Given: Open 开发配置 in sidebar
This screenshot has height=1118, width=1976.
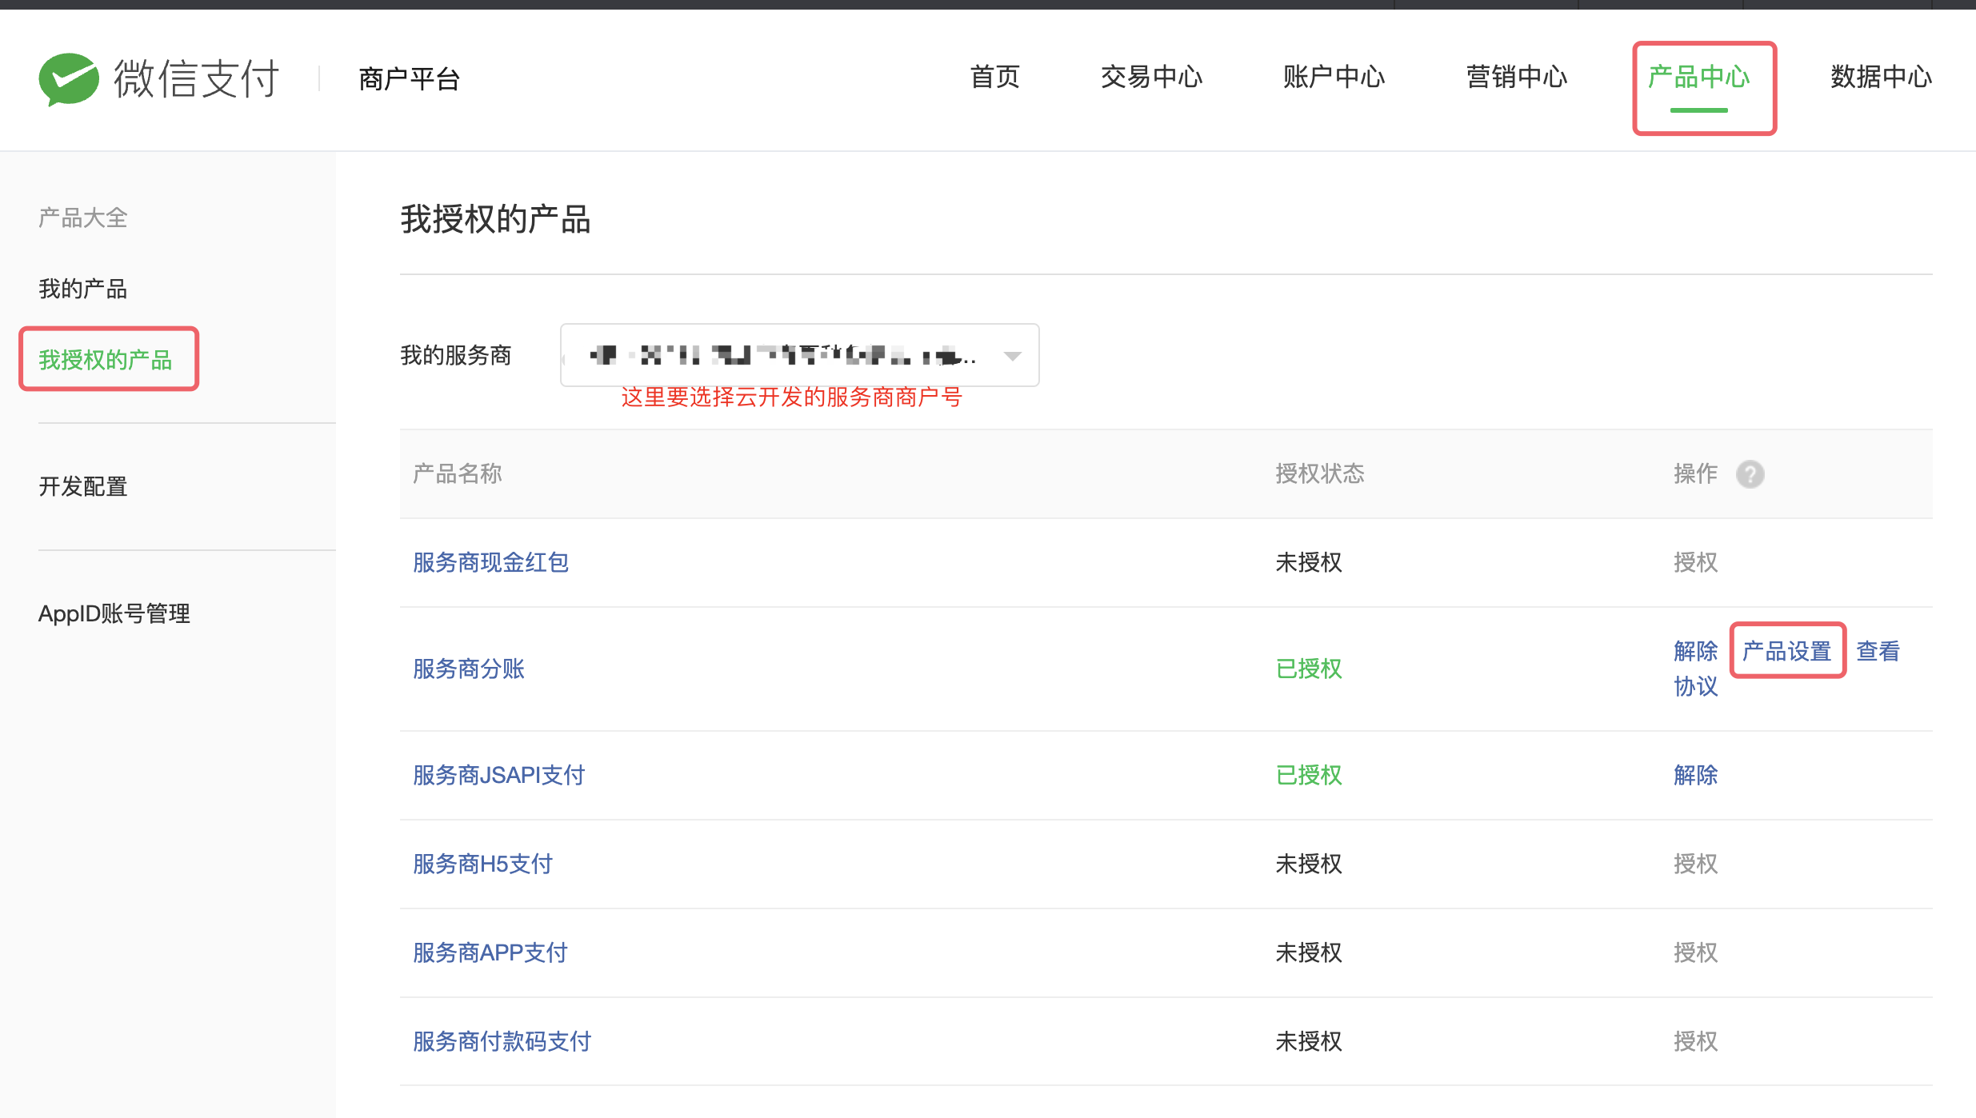Looking at the screenshot, I should (83, 486).
